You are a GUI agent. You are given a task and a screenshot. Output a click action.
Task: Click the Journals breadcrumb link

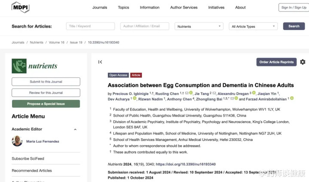pyautogui.click(x=18, y=42)
